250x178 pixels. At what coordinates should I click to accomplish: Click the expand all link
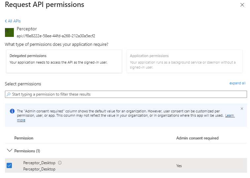coord(237,83)
